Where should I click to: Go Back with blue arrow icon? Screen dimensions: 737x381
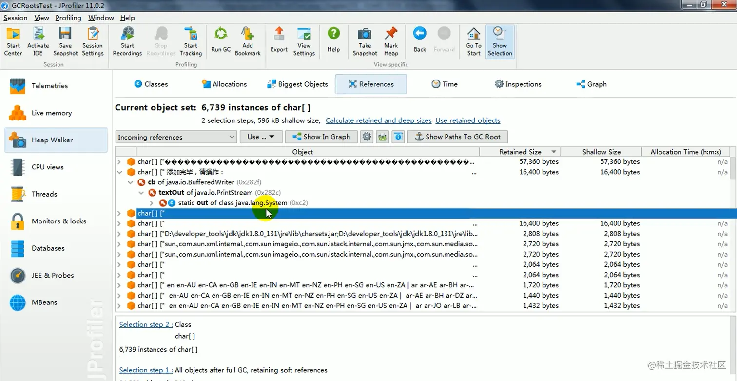[x=420, y=41]
